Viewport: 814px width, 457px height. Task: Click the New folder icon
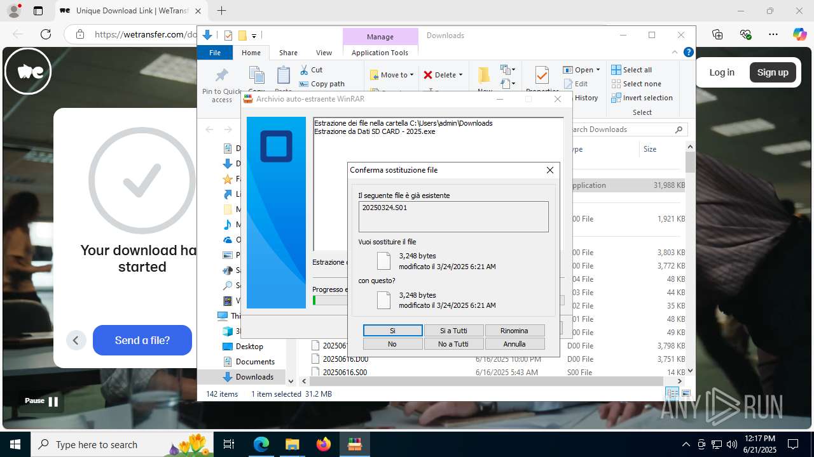[x=485, y=76]
